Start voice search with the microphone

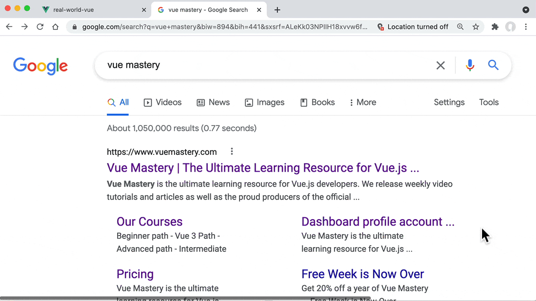click(x=470, y=65)
